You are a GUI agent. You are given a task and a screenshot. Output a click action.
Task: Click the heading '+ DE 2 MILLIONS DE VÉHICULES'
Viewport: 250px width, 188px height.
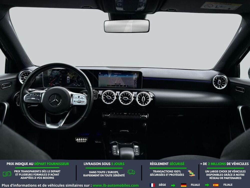(x=224, y=164)
